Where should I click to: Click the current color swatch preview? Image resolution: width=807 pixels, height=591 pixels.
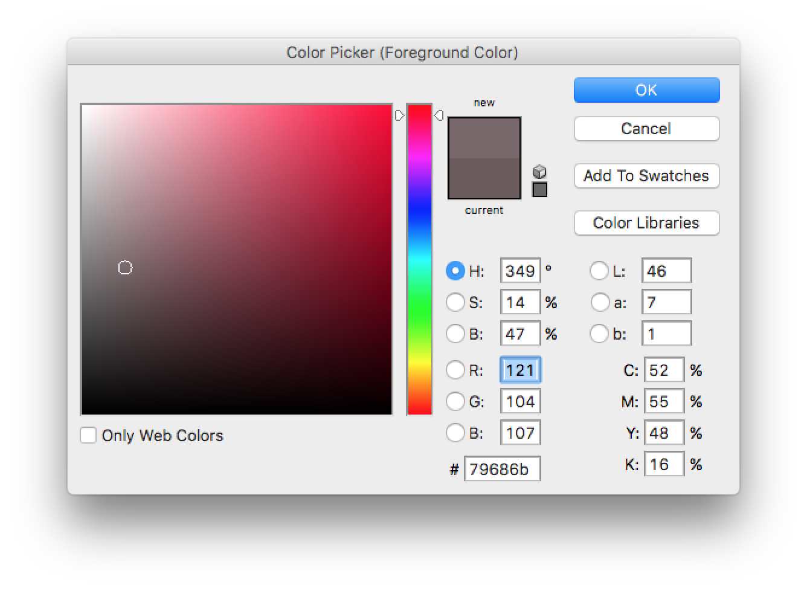[484, 179]
